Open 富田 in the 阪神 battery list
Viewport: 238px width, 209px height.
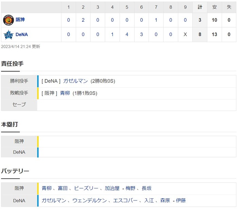pos(63,188)
